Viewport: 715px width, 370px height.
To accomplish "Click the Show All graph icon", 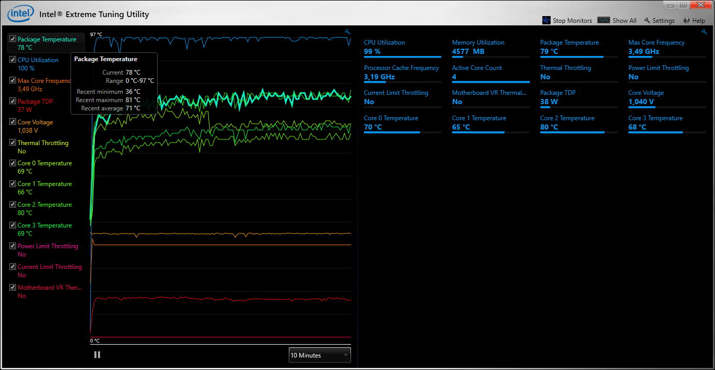I will [604, 20].
